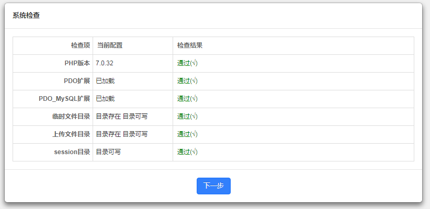Select the 临时文件目录 row label
This screenshot has height=209, width=430.
pos(71,117)
